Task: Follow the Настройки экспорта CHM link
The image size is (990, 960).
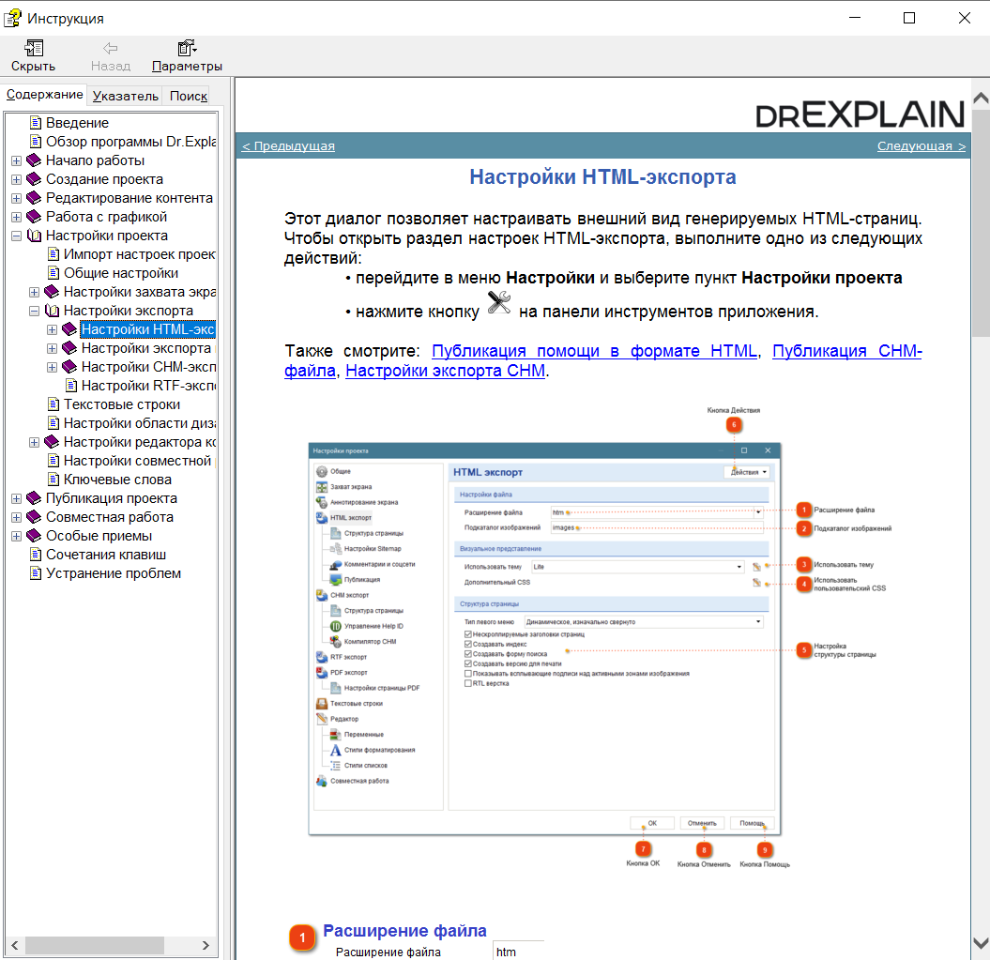Action: 445,371
